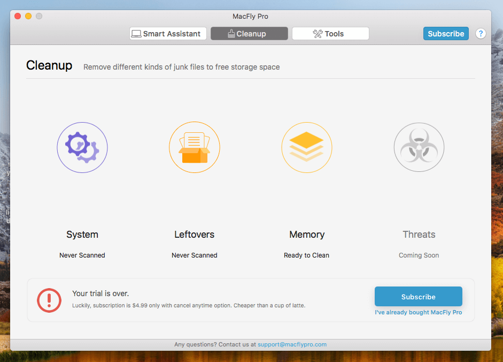Viewport: 503px width, 362px height.
Task: Click the "Ready to Clean" status
Action: (x=306, y=255)
